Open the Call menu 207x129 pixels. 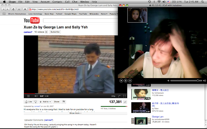tap(67, 2)
